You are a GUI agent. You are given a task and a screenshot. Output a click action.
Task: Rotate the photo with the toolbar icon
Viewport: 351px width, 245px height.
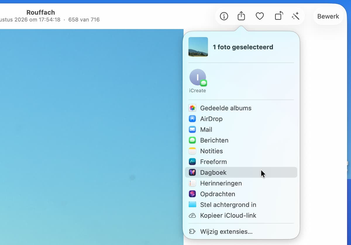(279, 16)
